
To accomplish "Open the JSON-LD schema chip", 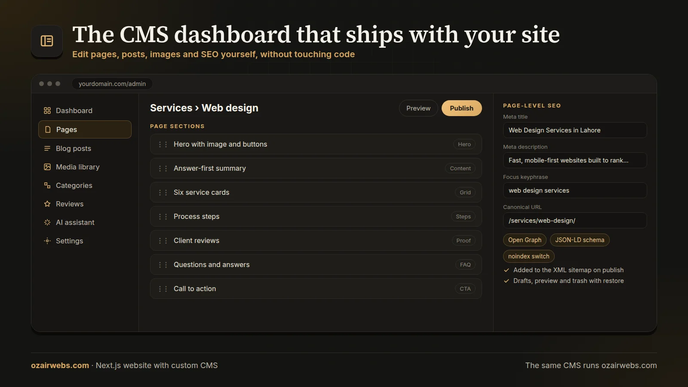I will 580,240.
